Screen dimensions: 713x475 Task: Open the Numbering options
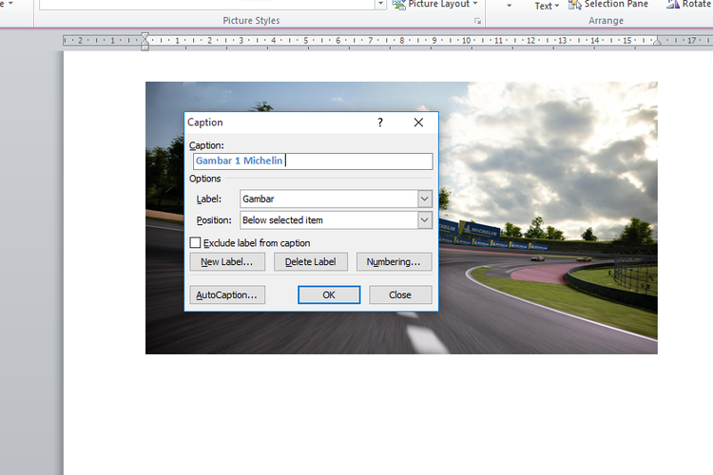coord(394,262)
